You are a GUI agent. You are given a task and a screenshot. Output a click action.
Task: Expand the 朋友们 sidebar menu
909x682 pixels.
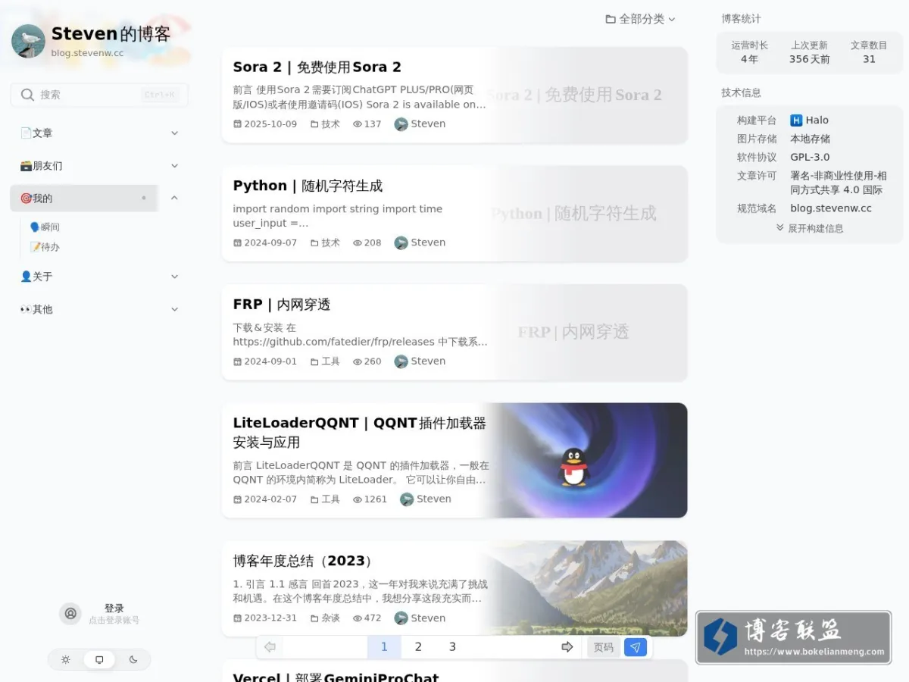coord(174,165)
